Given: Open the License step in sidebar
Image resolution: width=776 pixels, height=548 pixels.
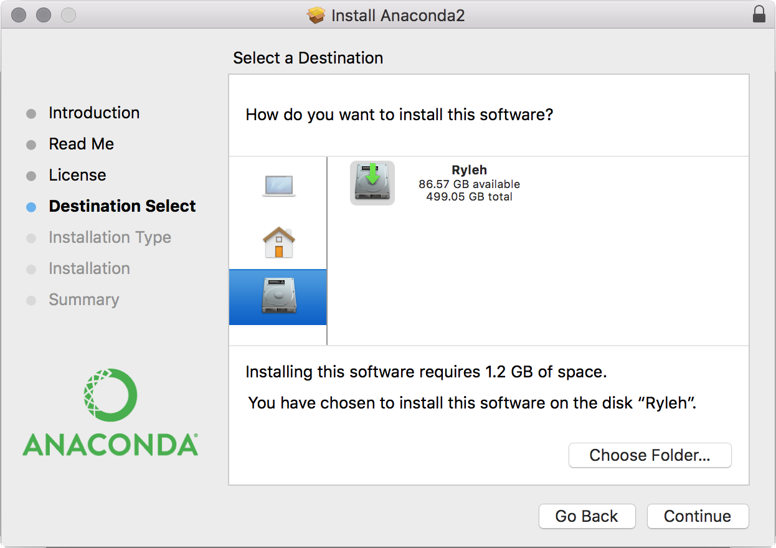Looking at the screenshot, I should coord(77,175).
